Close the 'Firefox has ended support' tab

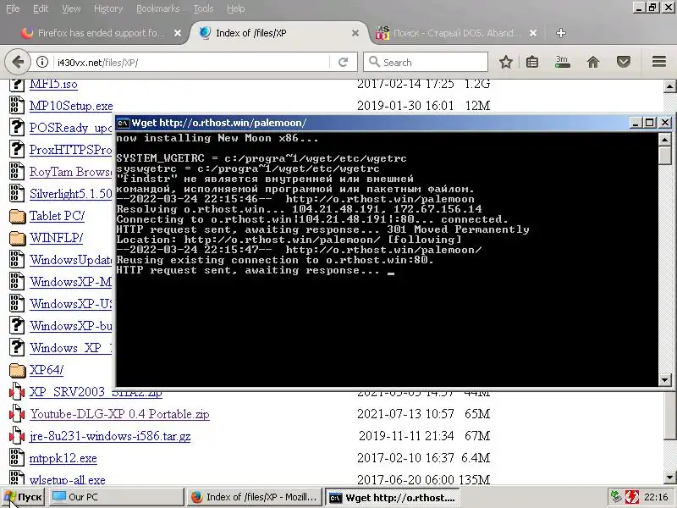click(x=178, y=33)
